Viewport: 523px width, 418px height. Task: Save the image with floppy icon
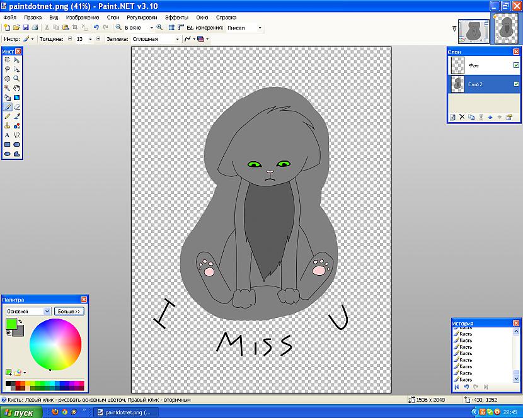coord(25,28)
